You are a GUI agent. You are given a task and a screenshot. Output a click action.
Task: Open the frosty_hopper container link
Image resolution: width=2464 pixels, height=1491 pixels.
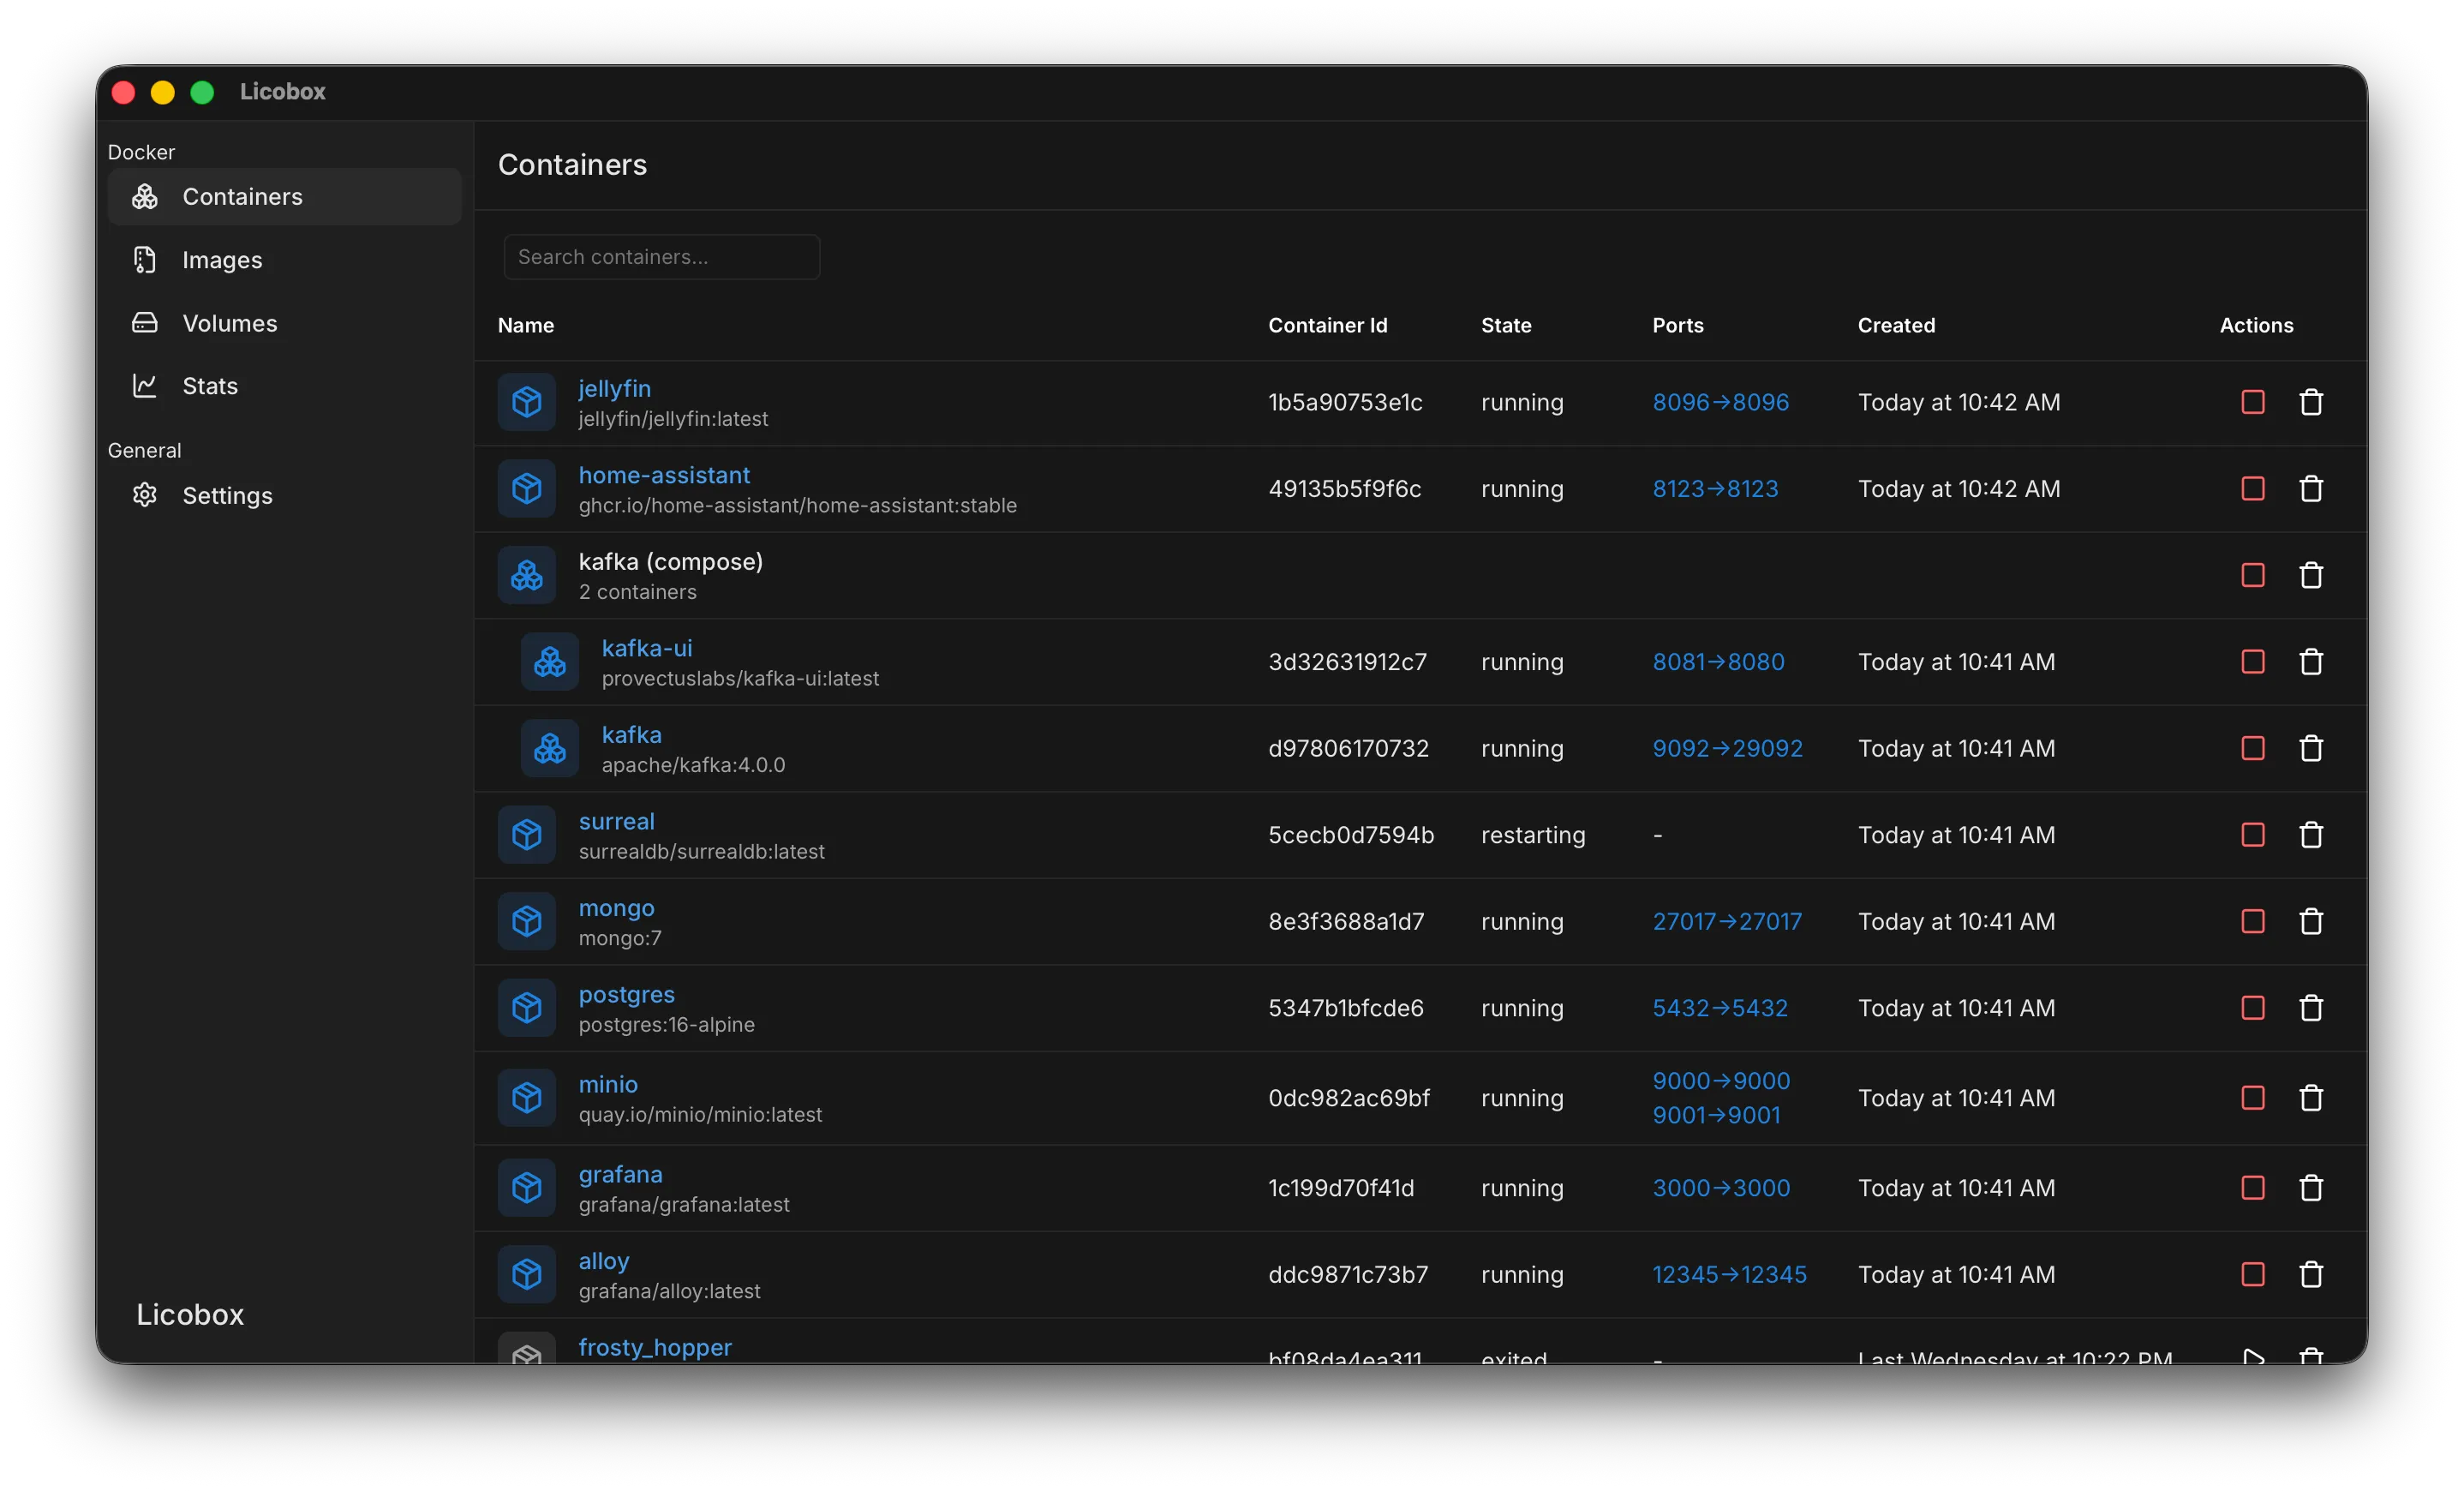655,1347
